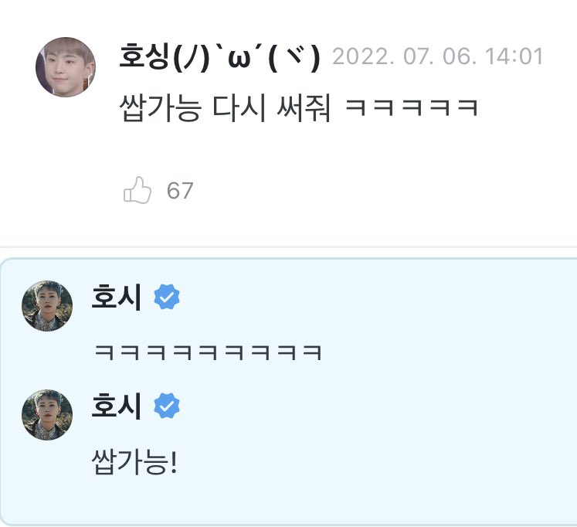Click the exclamation mark in 쌉가능! reply

[174, 461]
